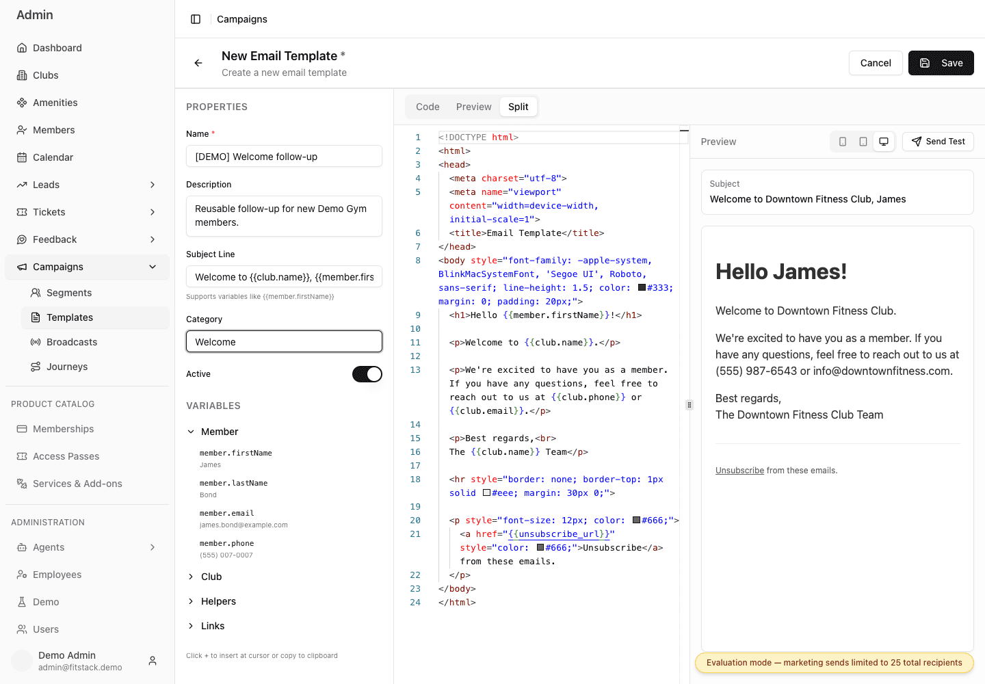Toggle the Active switch off
985x684 pixels.
tap(367, 374)
